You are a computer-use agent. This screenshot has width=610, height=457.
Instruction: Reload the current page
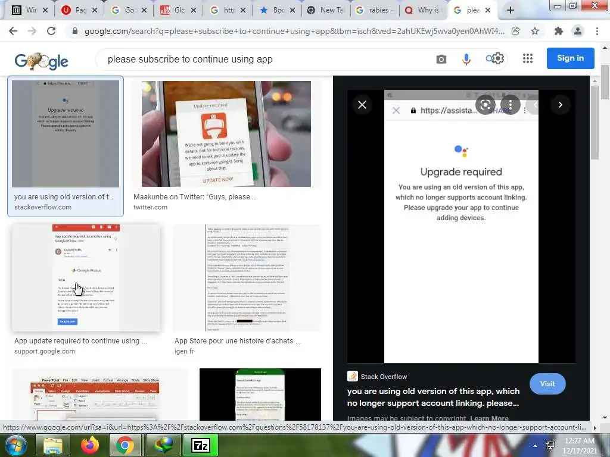[x=51, y=31]
